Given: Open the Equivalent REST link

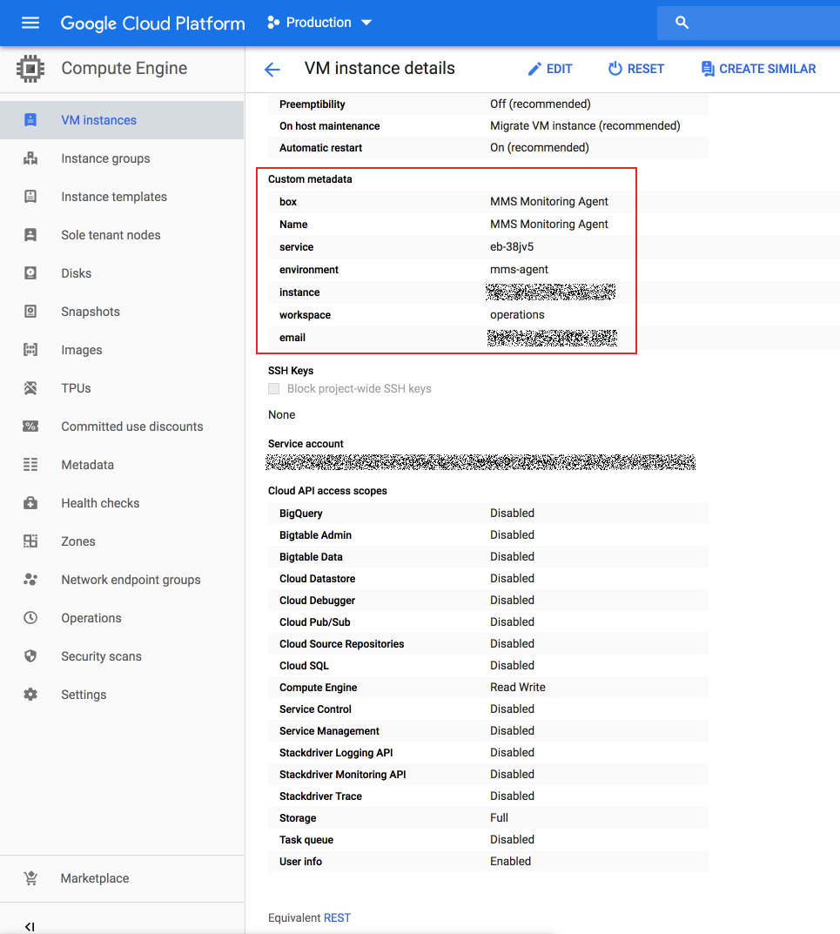Looking at the screenshot, I should coord(337,918).
